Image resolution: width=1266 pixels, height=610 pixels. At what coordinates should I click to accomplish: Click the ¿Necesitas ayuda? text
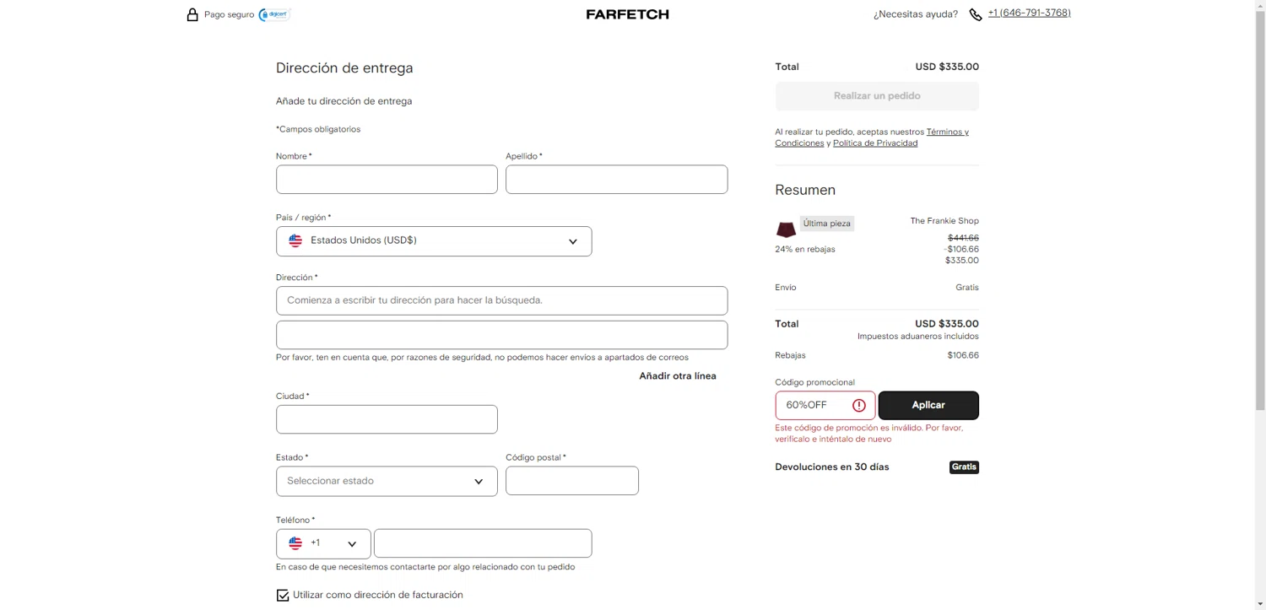tap(916, 14)
